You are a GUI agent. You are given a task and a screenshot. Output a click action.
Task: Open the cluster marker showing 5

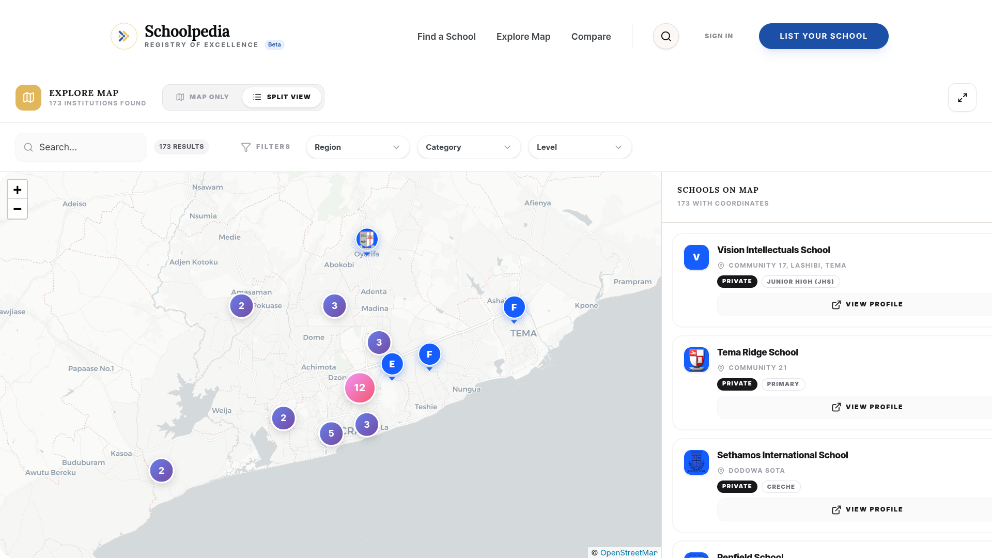point(331,433)
